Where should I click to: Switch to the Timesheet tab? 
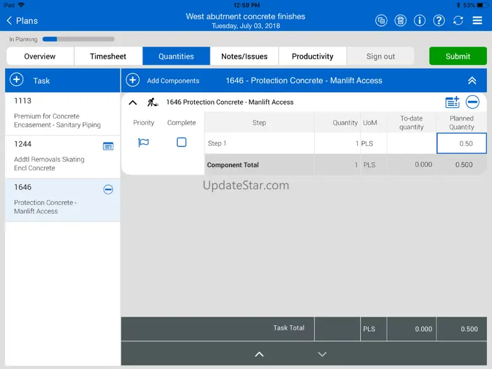click(x=108, y=56)
